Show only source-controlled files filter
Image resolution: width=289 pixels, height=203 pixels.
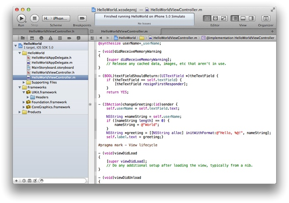pyautogui.click(x=29, y=181)
